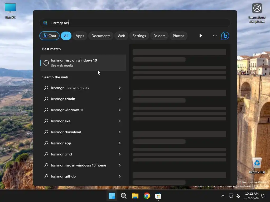
Task: Click the Windows Start button
Action: [112, 196]
